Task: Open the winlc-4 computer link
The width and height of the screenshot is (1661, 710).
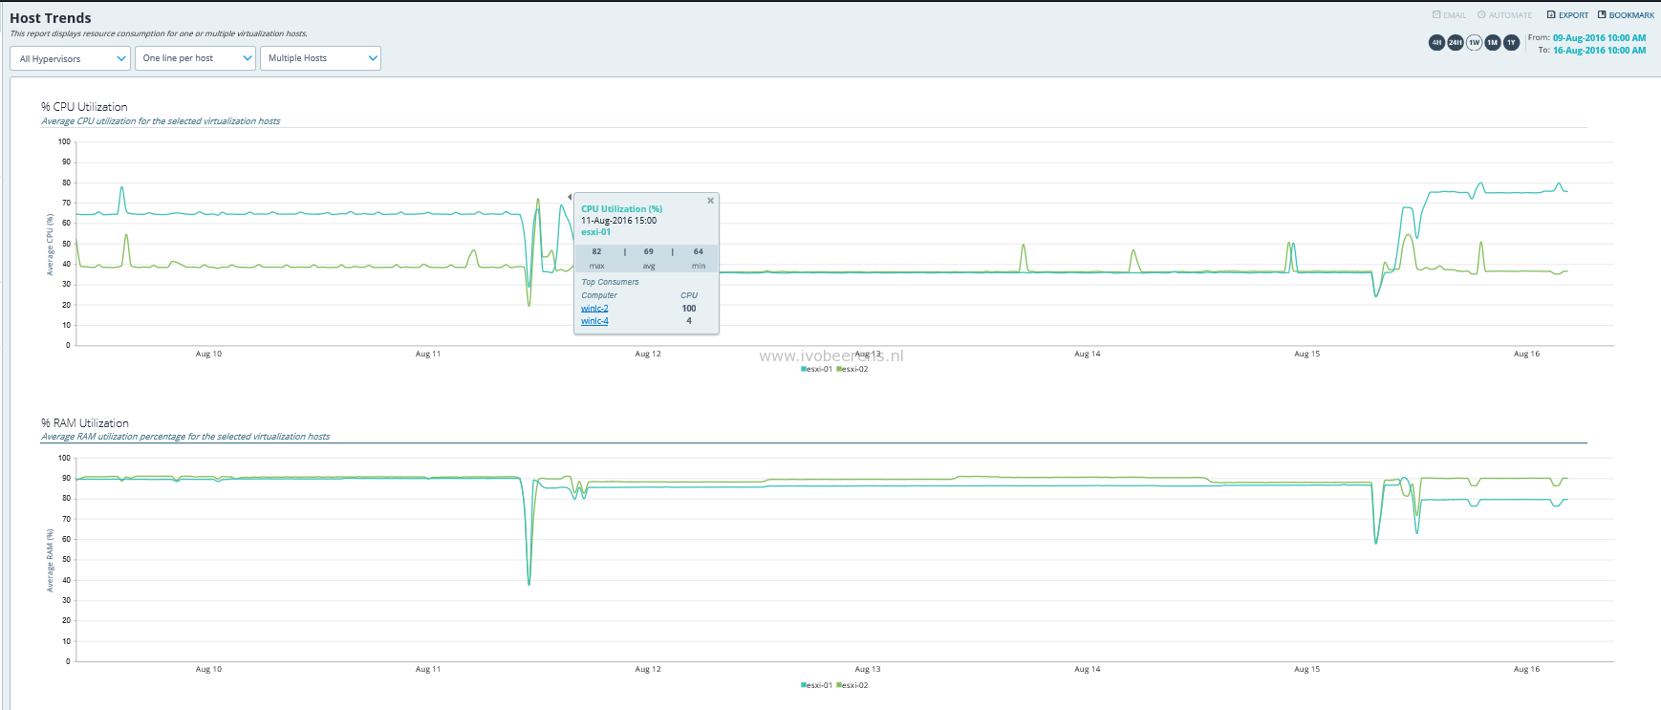Action: [594, 321]
